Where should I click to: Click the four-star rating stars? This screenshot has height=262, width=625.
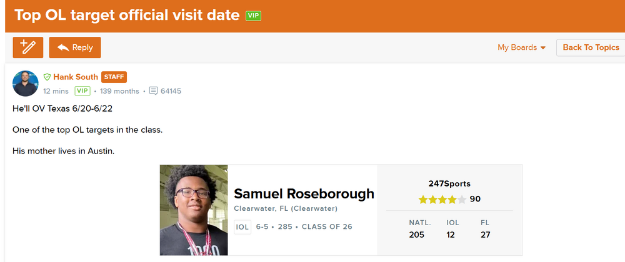[x=442, y=200]
